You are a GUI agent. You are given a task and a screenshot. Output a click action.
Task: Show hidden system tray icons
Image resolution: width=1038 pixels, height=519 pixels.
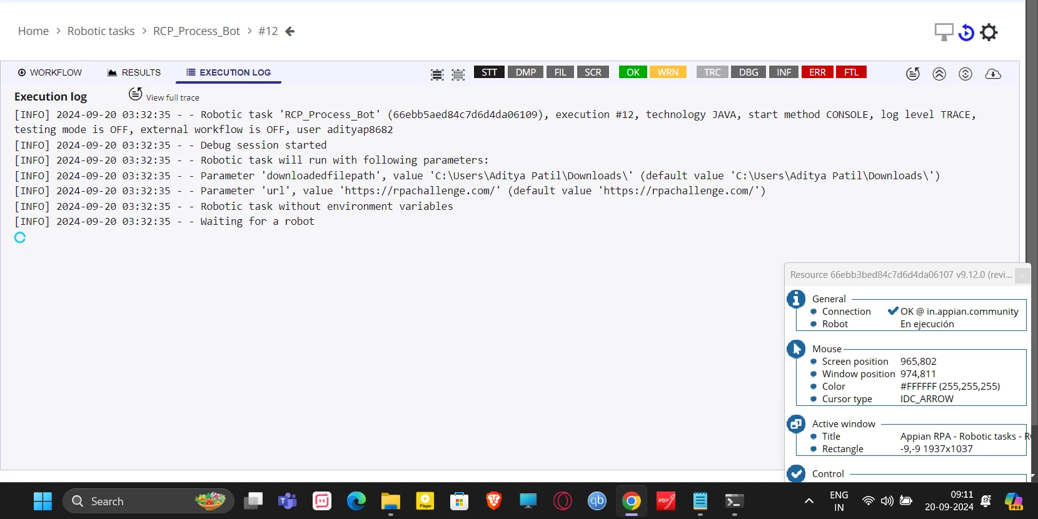809,501
